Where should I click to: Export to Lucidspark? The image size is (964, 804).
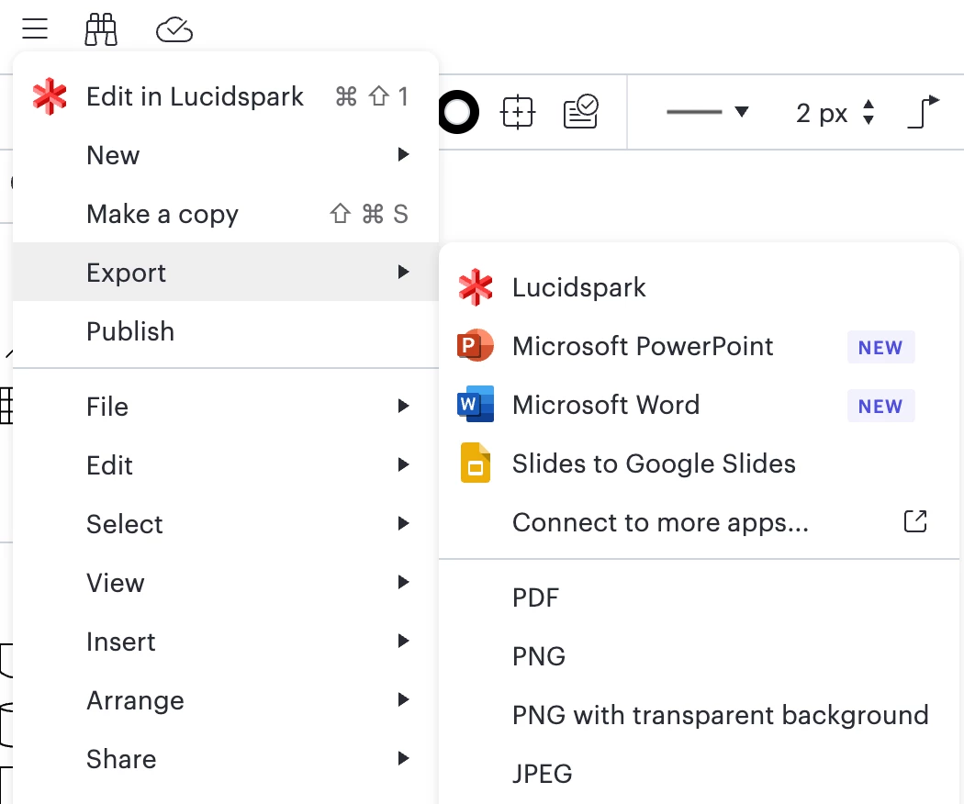[699, 287]
